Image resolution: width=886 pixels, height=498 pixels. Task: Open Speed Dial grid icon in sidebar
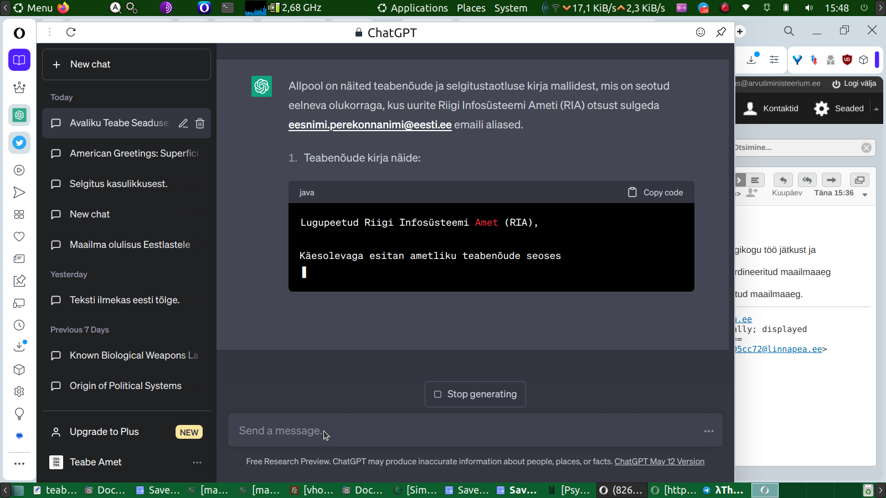point(19,215)
